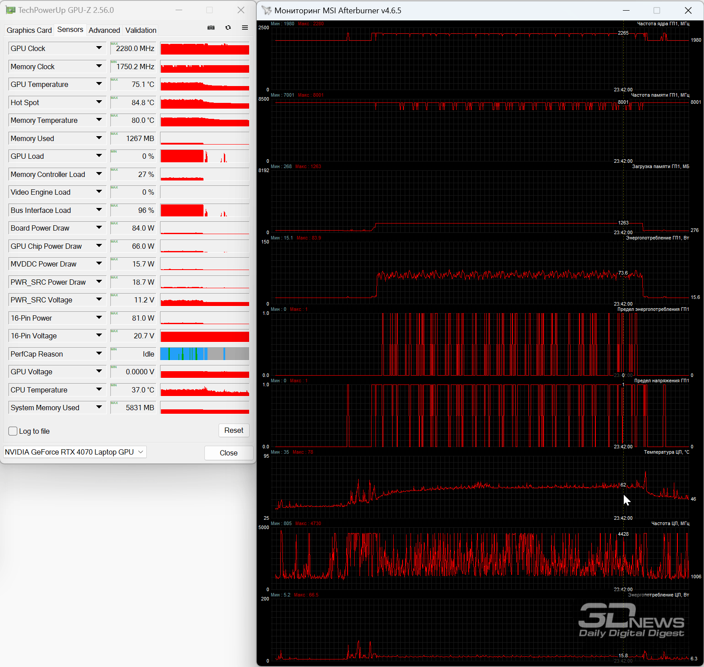The image size is (704, 667).
Task: Open the Memory Used dropdown arrow
Action: [99, 138]
